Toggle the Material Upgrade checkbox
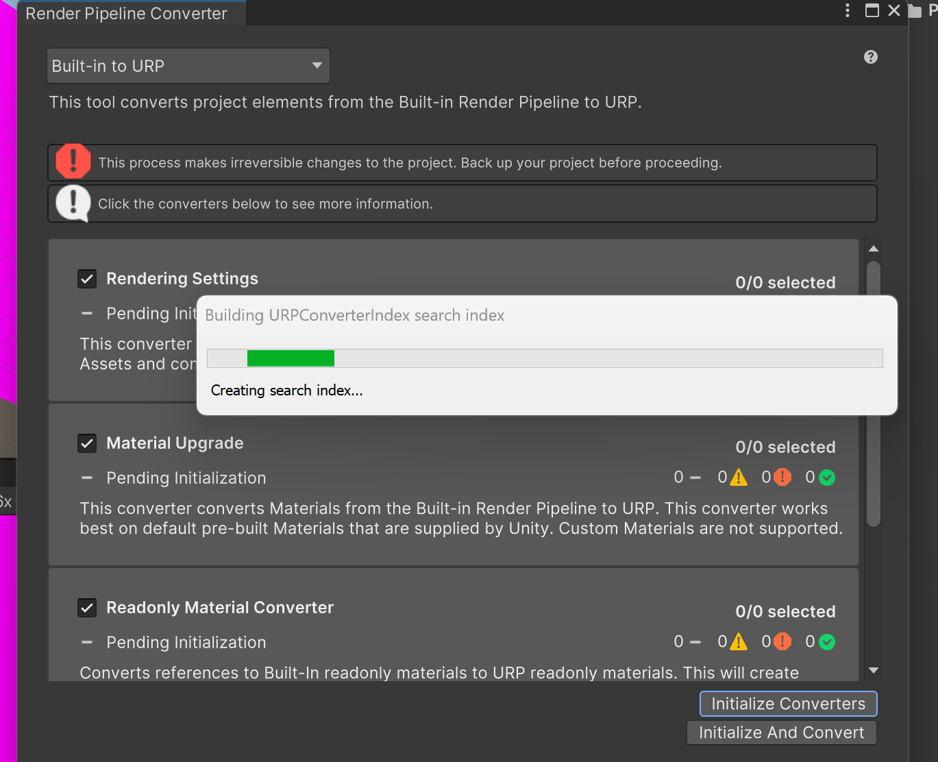 (x=87, y=443)
